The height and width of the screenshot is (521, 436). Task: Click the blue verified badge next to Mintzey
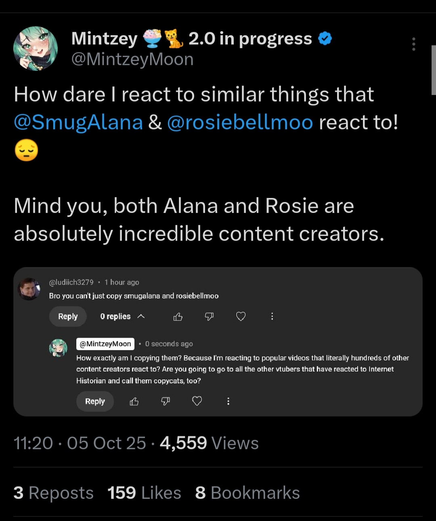tap(325, 39)
